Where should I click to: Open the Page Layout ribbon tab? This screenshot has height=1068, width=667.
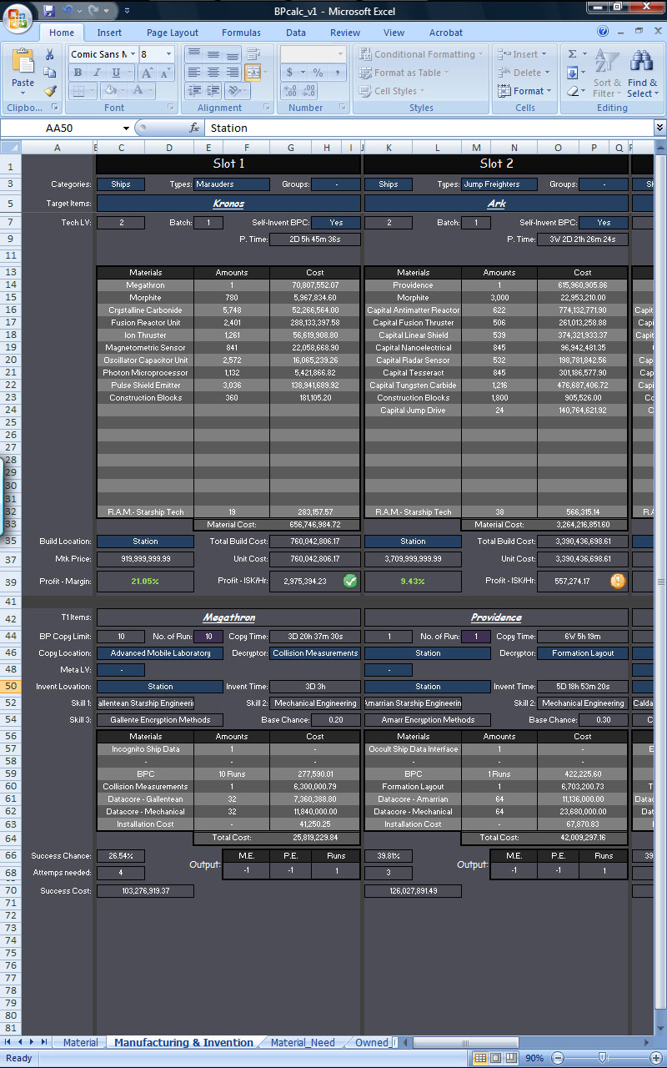(x=173, y=33)
